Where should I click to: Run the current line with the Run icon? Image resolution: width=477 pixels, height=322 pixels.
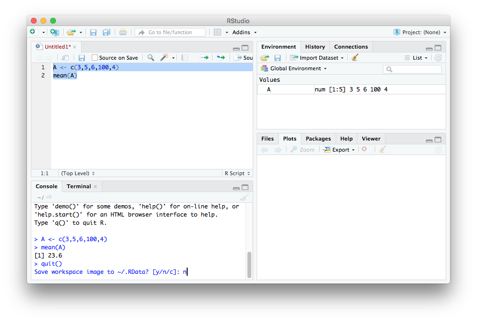pos(204,57)
